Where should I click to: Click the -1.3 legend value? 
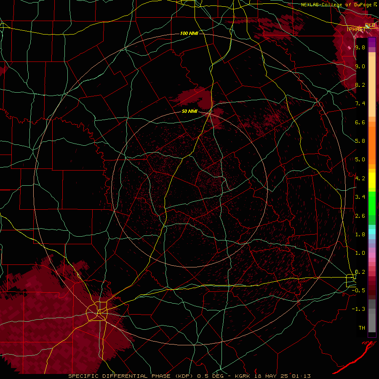point(358,309)
